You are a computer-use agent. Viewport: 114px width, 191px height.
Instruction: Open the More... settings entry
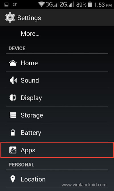point(57,34)
